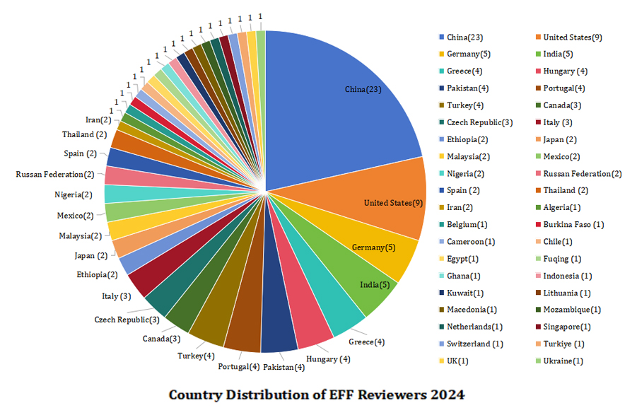Click the Hungary legend color swatch
The height and width of the screenshot is (420, 637).
click(538, 71)
